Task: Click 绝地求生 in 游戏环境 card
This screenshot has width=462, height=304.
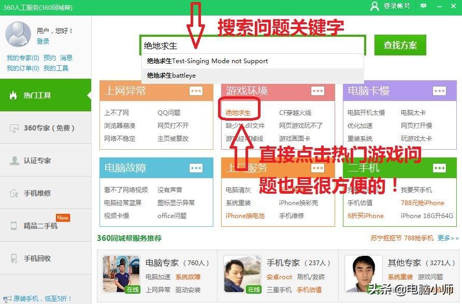Action: [x=238, y=113]
